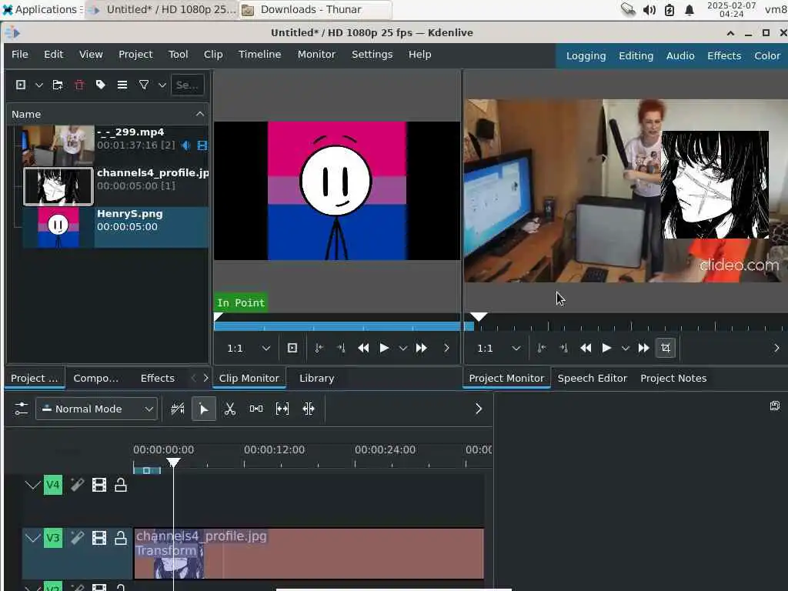Screen dimensions: 788x591
Task: Click project monitor set in-point icon
Action: (x=542, y=348)
